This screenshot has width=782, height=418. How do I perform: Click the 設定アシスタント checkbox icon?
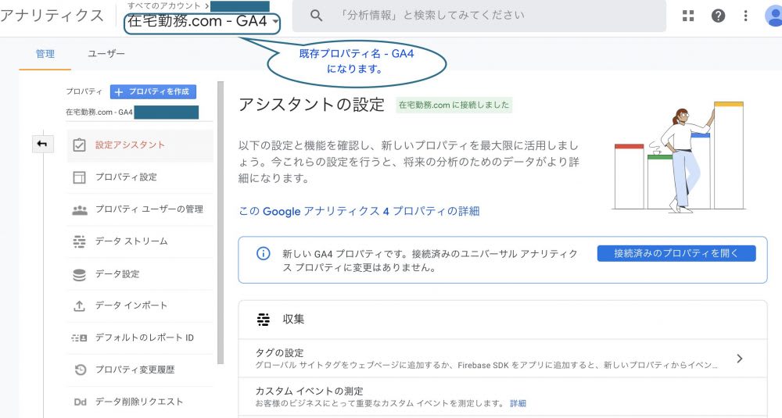(x=79, y=145)
